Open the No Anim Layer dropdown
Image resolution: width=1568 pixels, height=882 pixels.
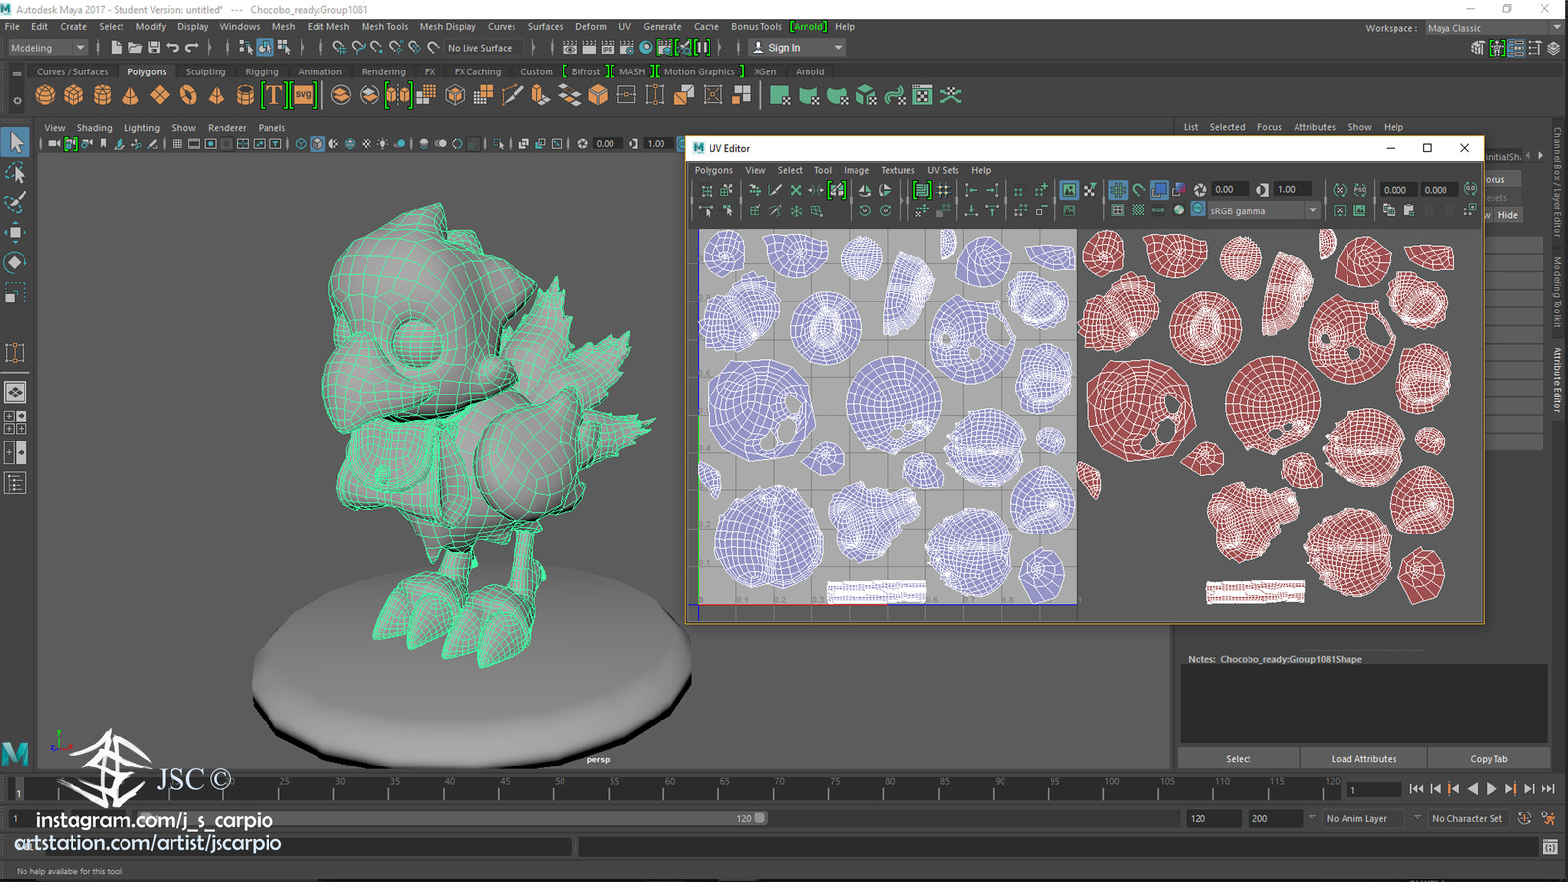point(1364,818)
